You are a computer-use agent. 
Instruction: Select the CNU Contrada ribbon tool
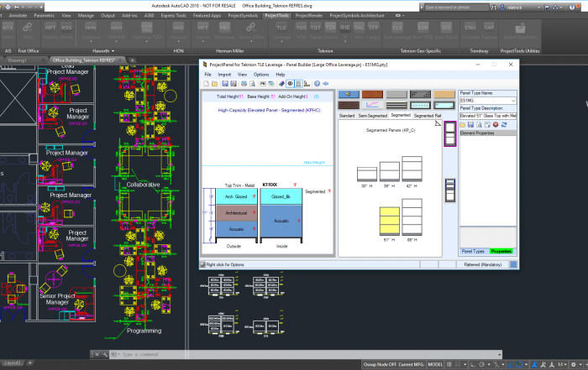click(x=470, y=31)
